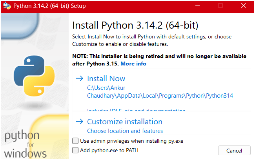Click the setup icon in title bar
This screenshot has height=160, width=255.
click(x=7, y=6)
